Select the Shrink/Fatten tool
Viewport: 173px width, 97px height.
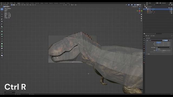(x=2, y=53)
